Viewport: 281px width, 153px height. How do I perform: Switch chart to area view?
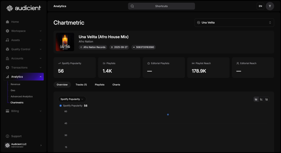pyautogui.click(x=256, y=99)
